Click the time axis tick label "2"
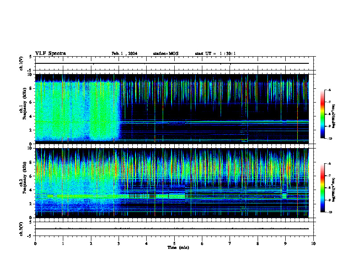The image size is (353, 273). (x=91, y=244)
